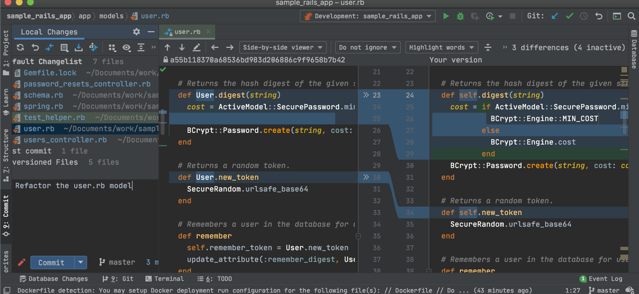The image size is (639, 294).
Task: Toggle collapse unchanged fragments in diff viewer
Action: 488,48
